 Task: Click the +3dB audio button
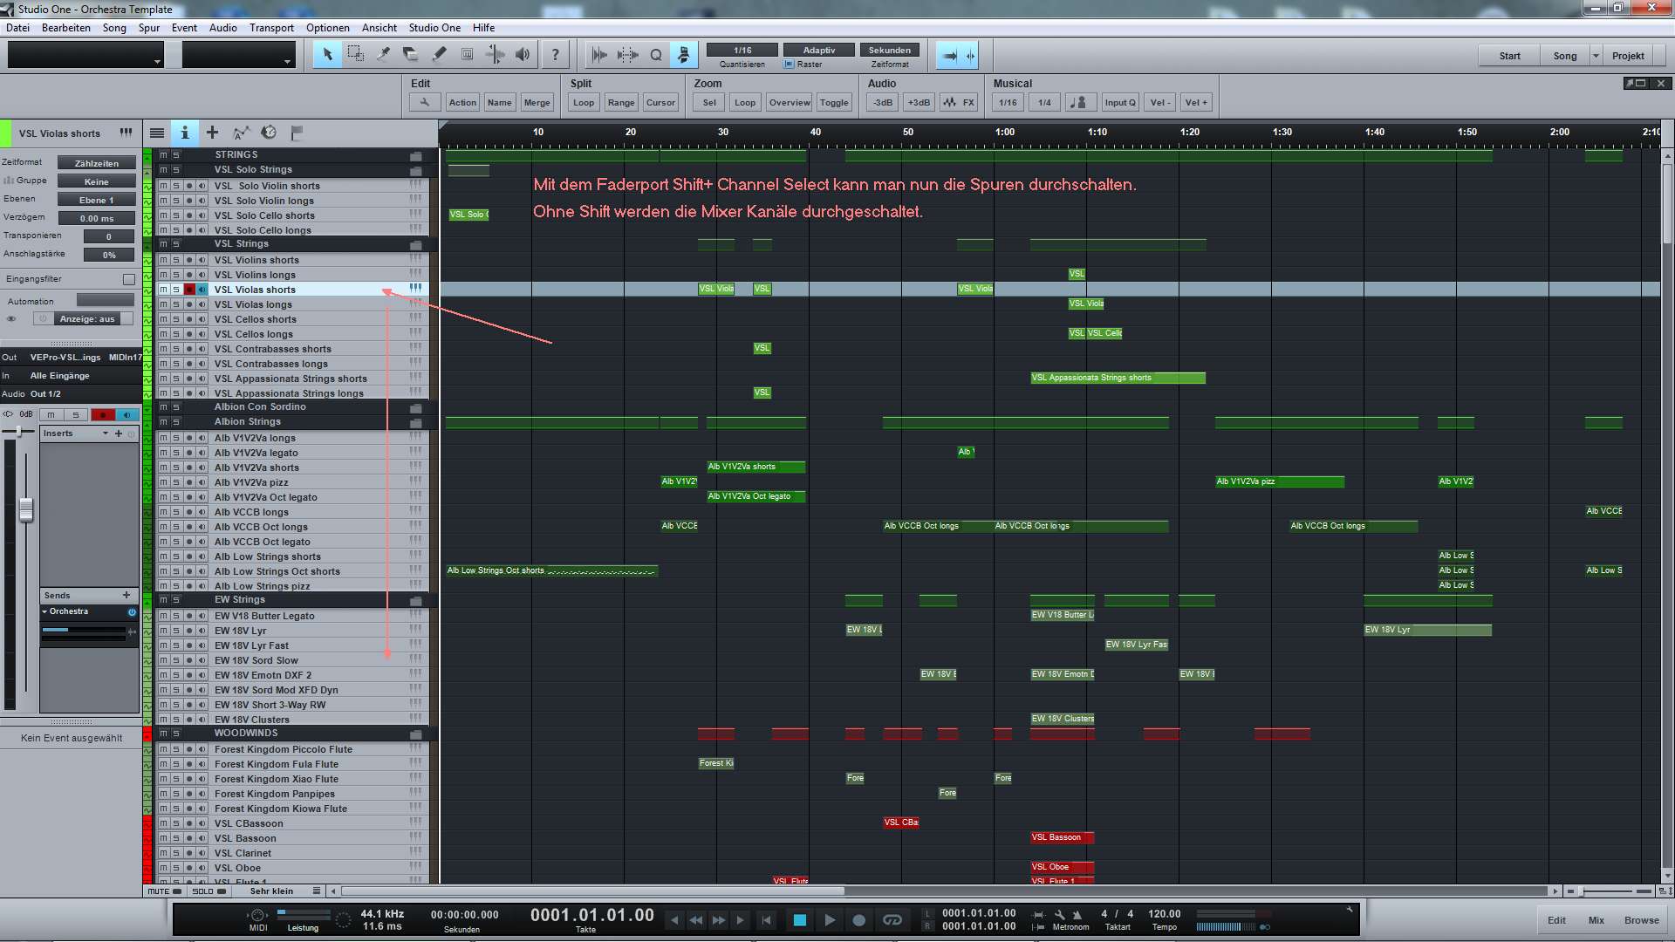click(919, 102)
